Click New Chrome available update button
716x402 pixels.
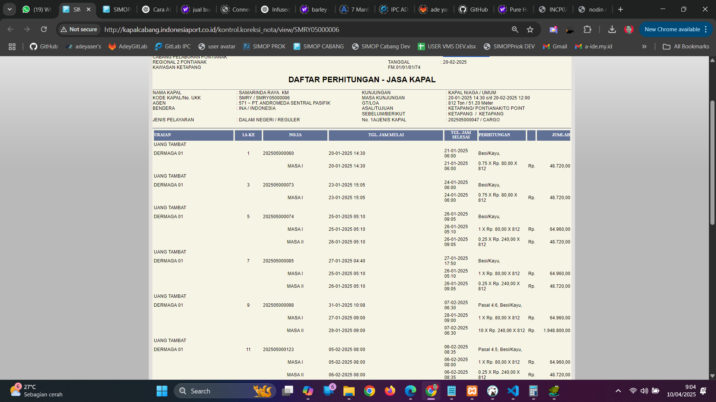[x=672, y=29]
